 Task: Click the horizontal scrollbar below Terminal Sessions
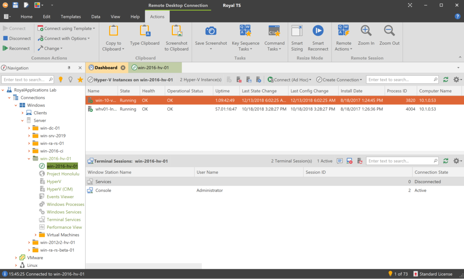point(144,266)
